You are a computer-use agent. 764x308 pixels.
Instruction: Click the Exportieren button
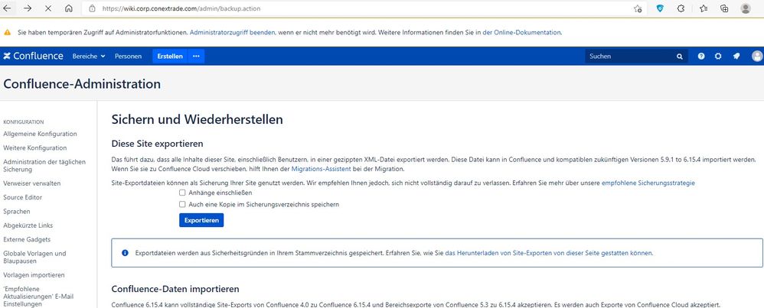[201, 220]
